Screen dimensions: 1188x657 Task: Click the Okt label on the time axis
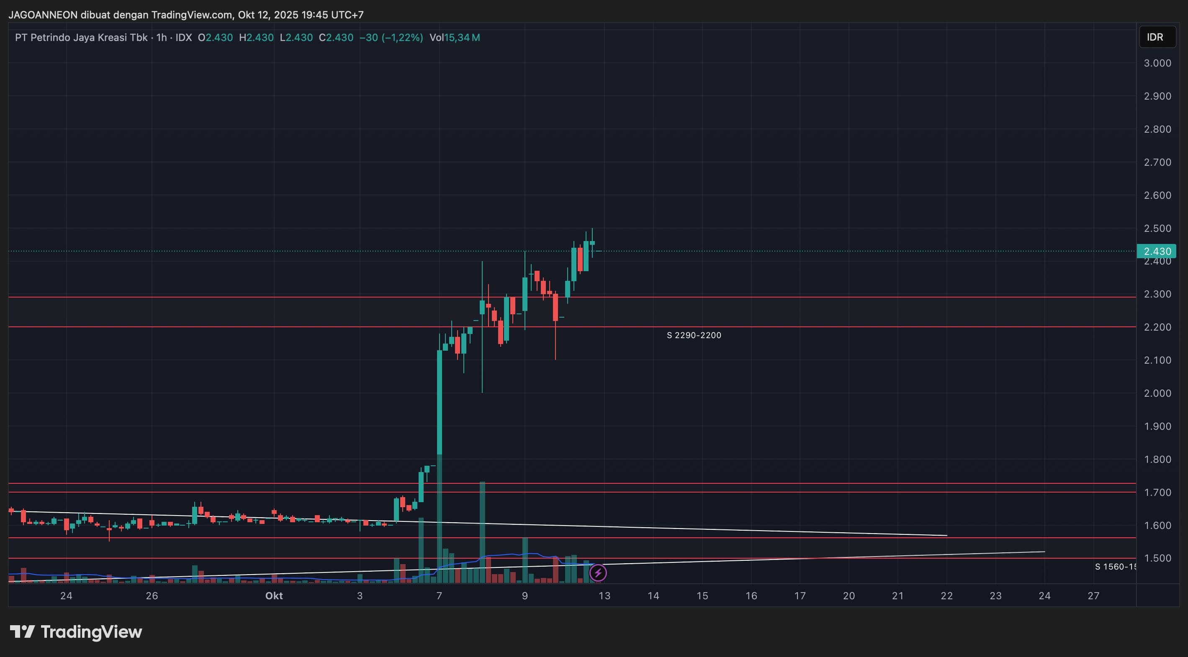[x=274, y=595]
